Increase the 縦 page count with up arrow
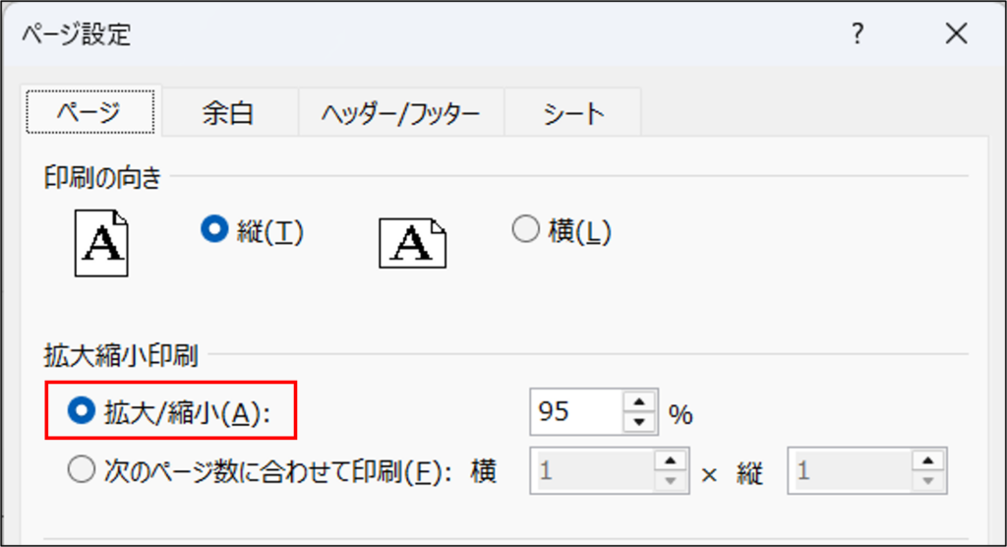 [928, 460]
